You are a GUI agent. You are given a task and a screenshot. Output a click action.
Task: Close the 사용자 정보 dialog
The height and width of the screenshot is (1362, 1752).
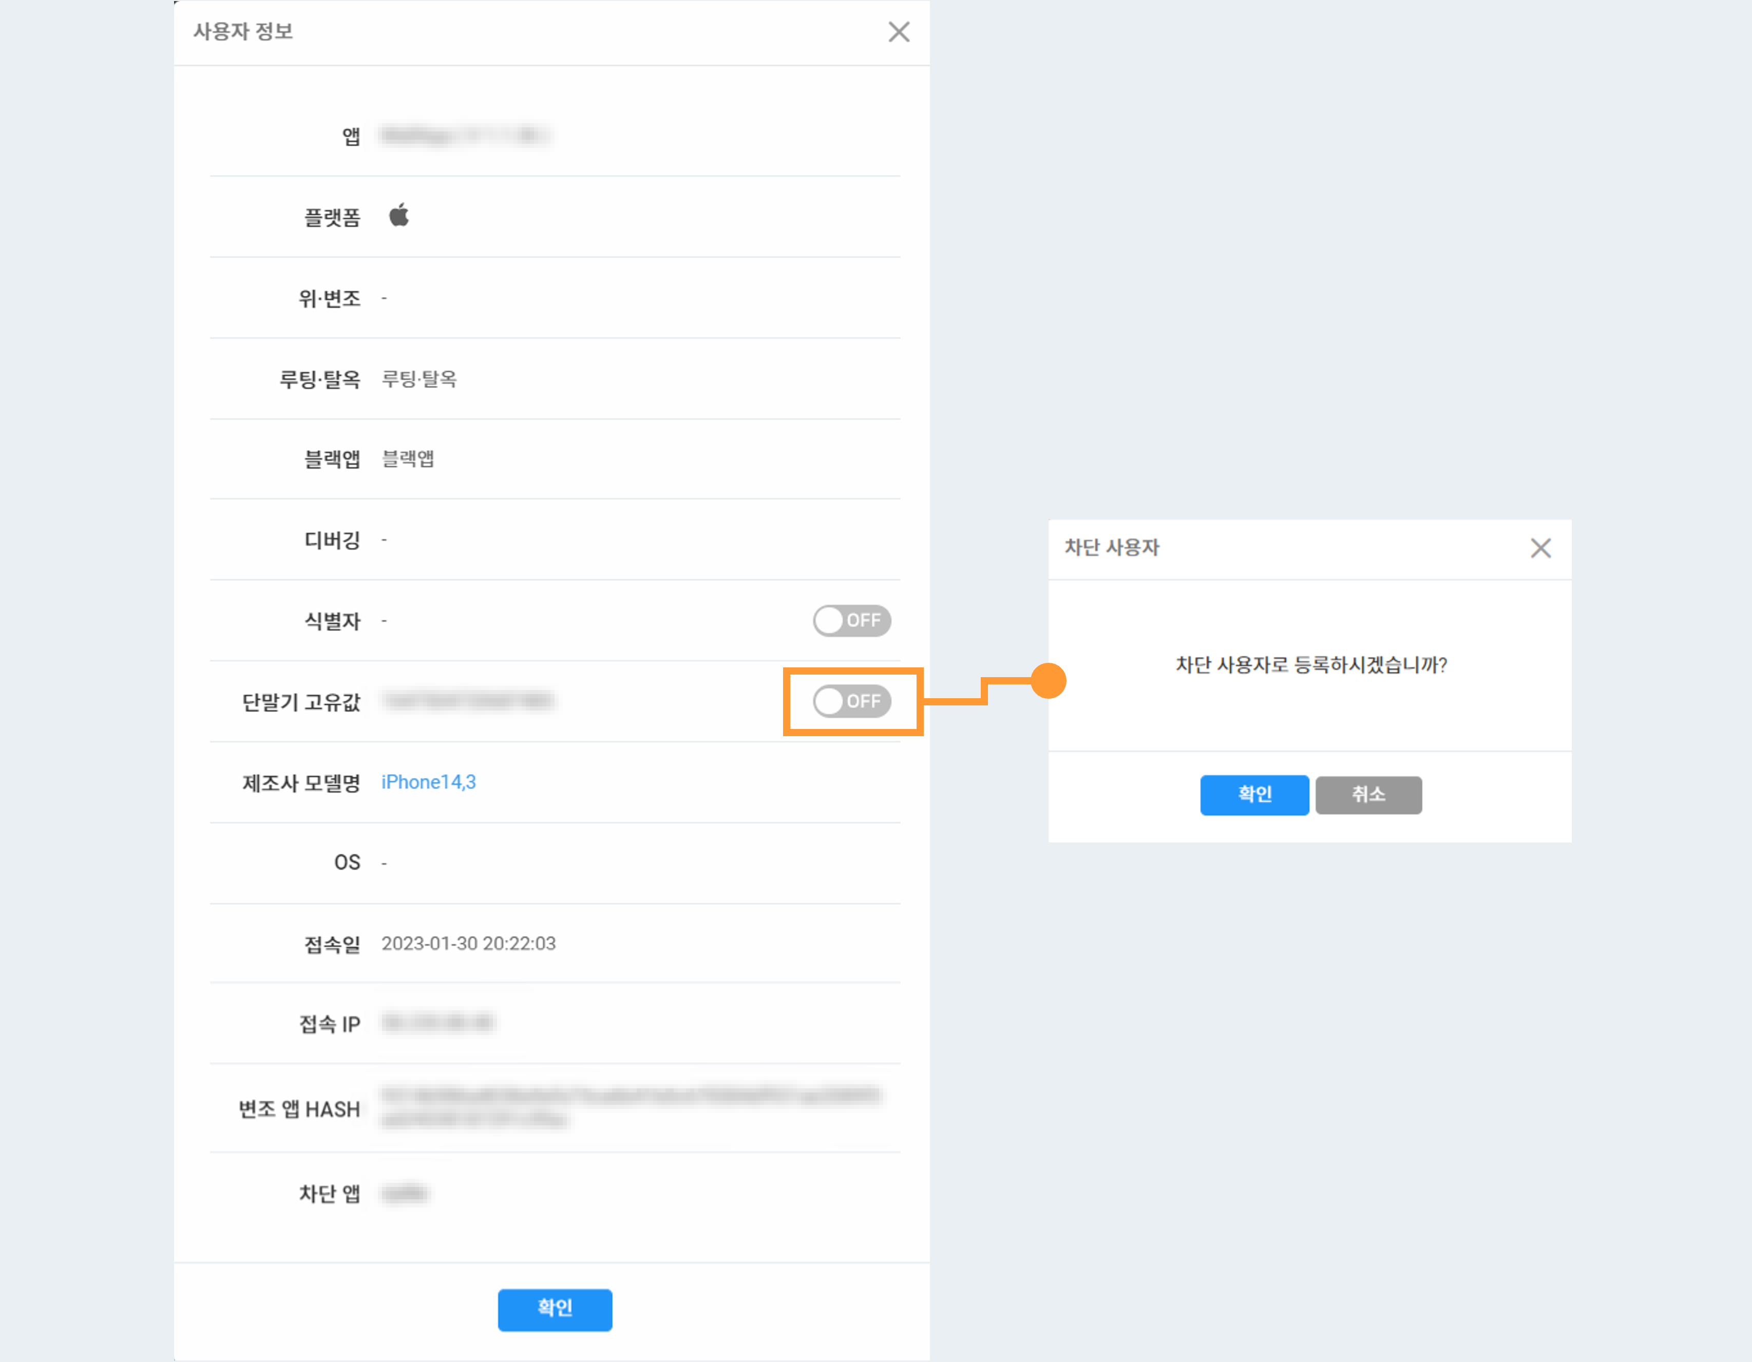(x=899, y=32)
